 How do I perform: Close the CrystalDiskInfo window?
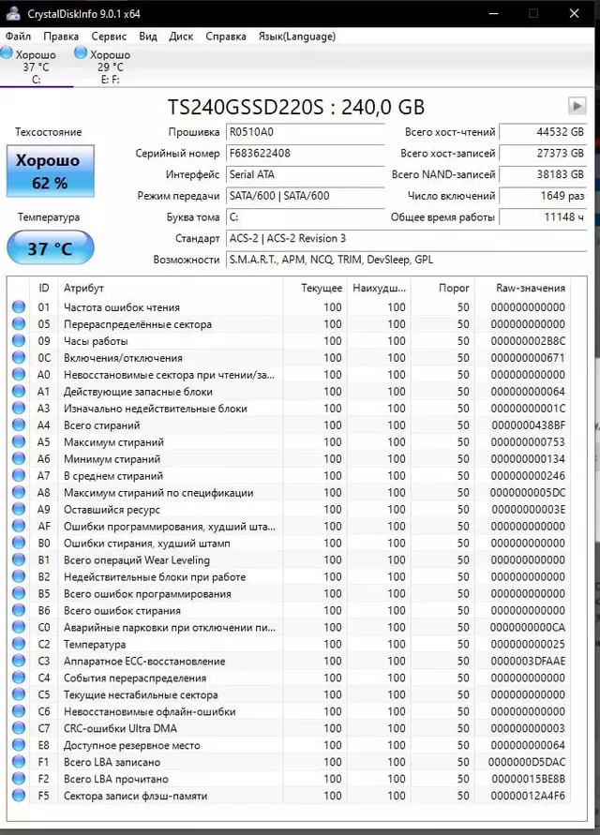pyautogui.click(x=574, y=13)
